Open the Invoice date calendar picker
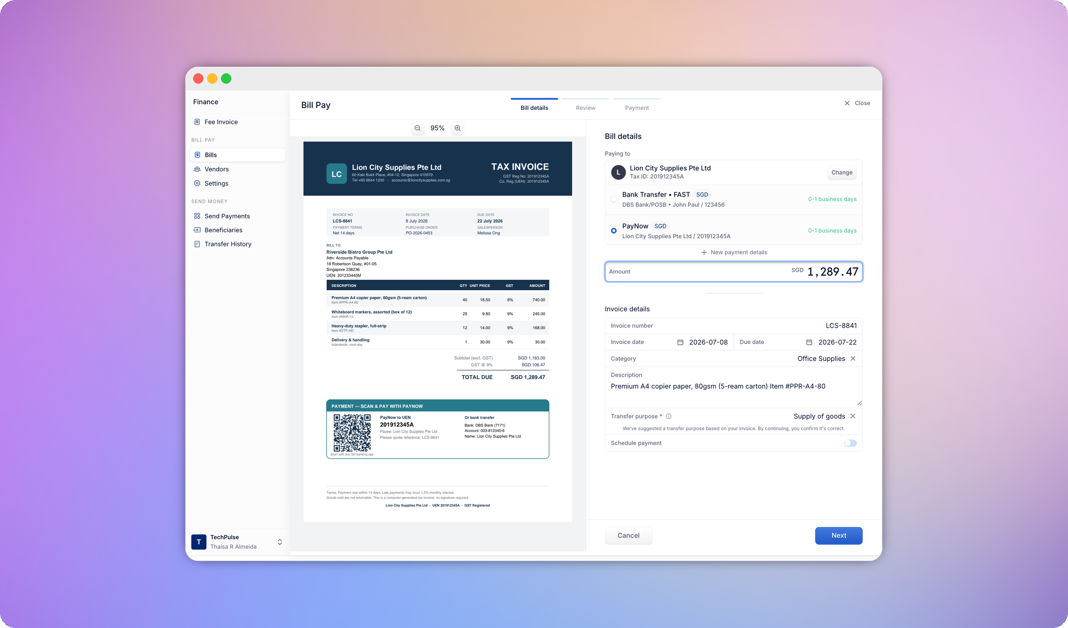1068x628 pixels. pyautogui.click(x=680, y=342)
